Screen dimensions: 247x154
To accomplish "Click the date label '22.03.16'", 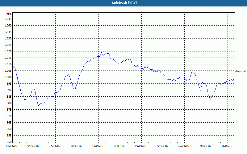I will [162, 146].
